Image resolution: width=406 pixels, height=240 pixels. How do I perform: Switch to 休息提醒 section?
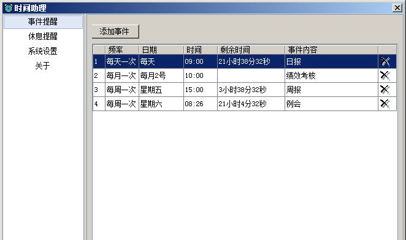pyautogui.click(x=44, y=36)
